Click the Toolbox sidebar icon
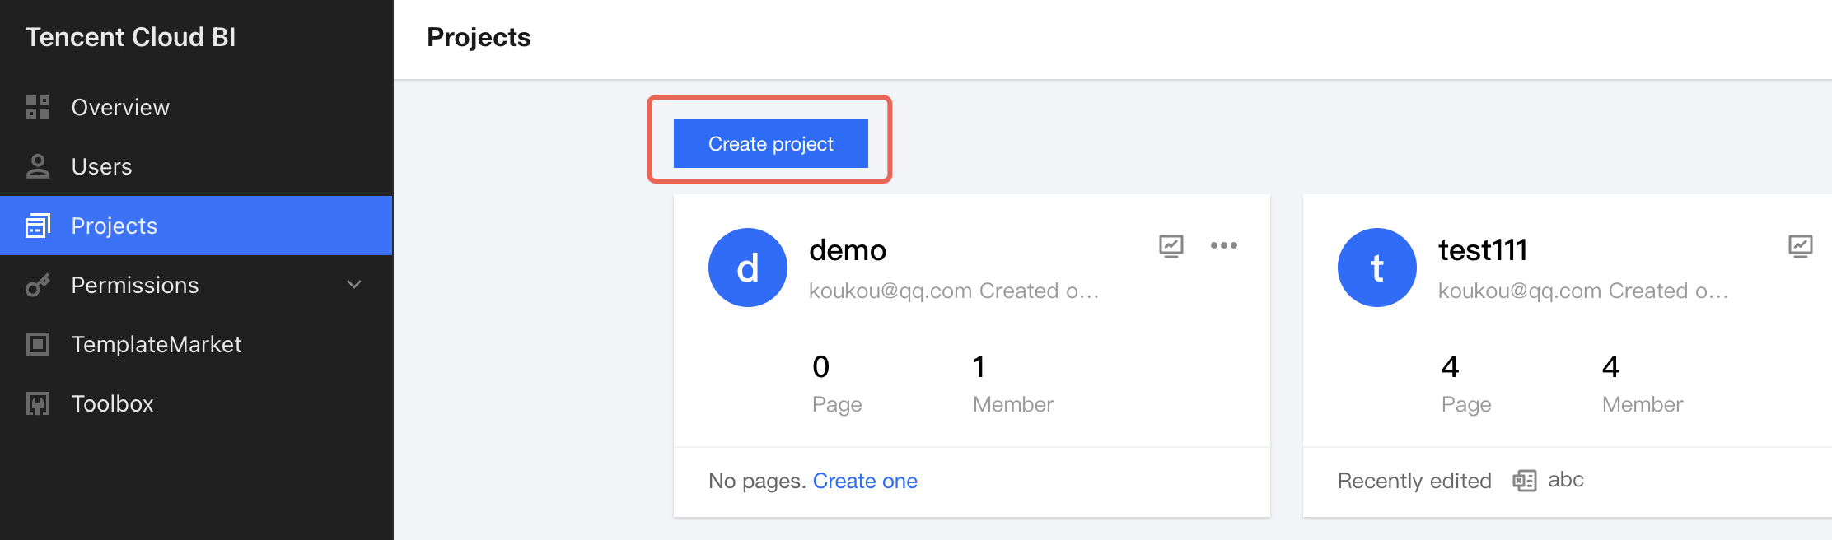Viewport: 1832px width, 540px height. tap(38, 403)
